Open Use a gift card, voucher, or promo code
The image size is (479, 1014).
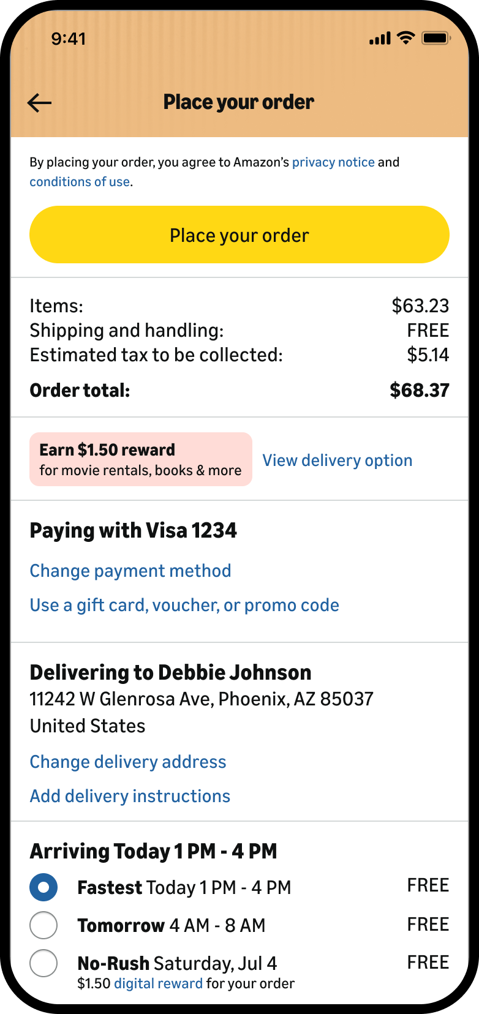pos(184,605)
